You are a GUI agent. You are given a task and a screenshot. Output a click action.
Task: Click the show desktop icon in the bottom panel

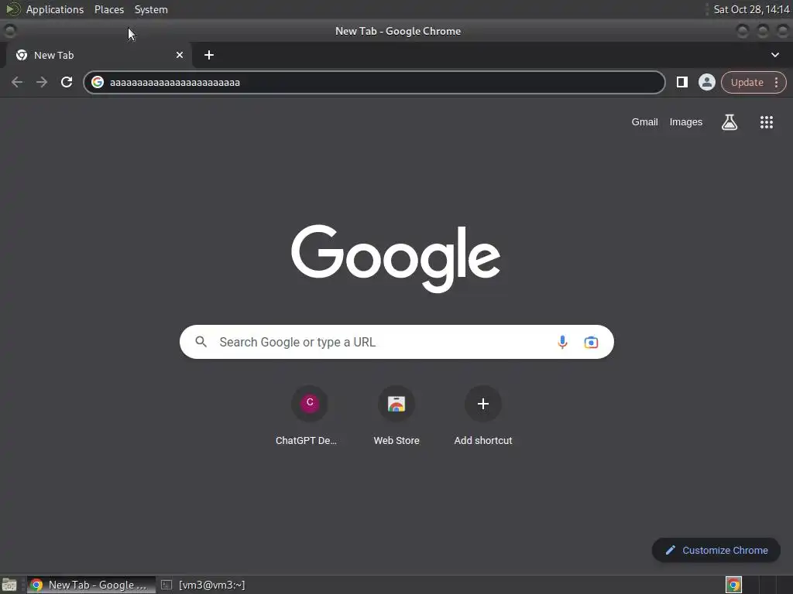(x=9, y=585)
